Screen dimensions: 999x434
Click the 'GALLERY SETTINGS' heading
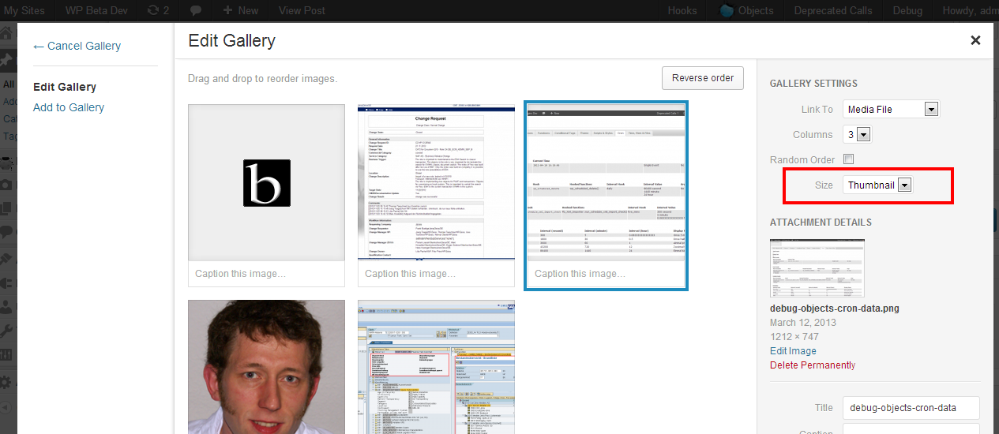pos(813,84)
